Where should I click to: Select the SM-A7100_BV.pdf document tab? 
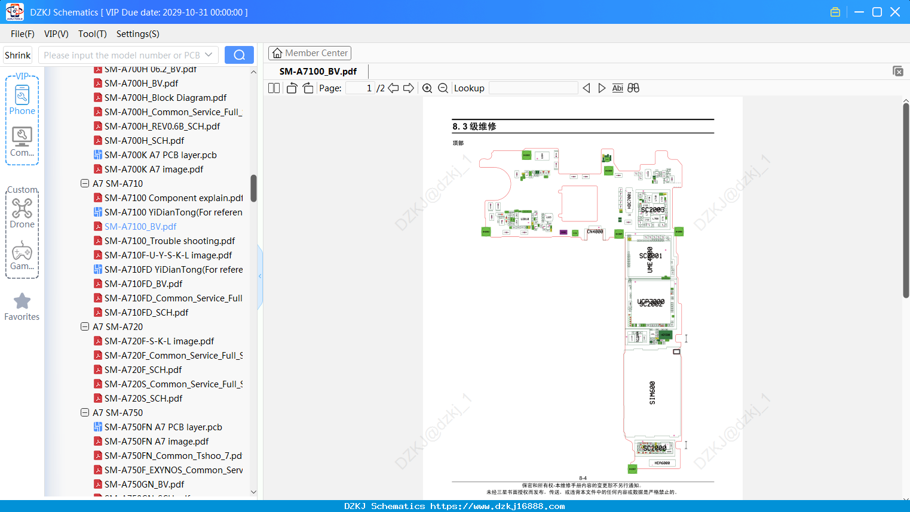(318, 72)
